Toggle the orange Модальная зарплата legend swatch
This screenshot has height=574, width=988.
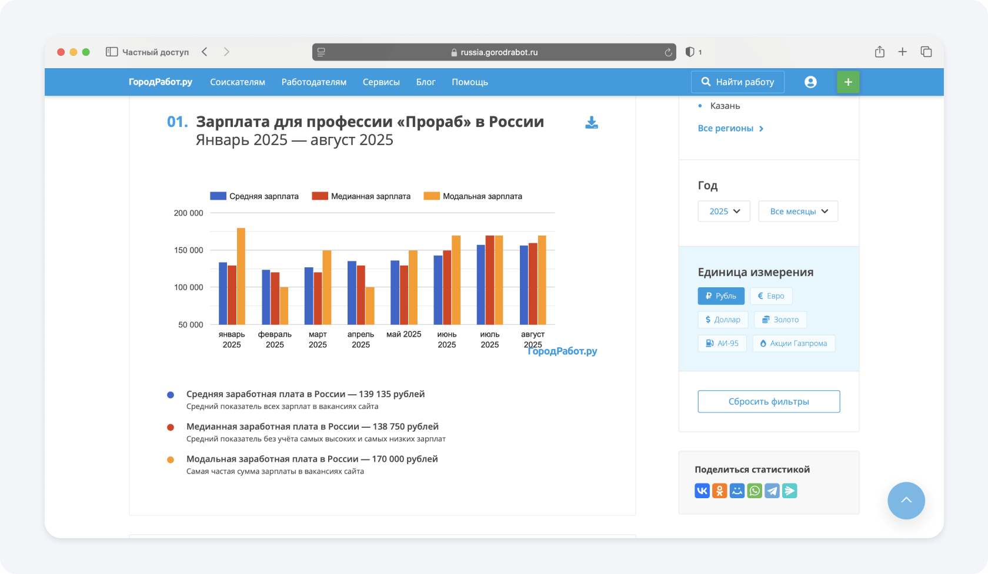pos(432,196)
